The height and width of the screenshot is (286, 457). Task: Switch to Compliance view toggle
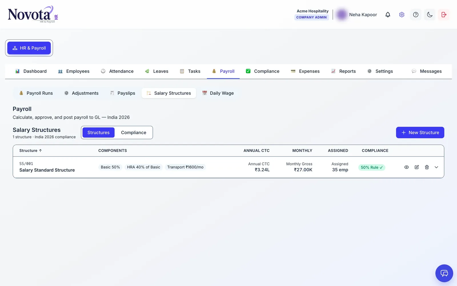tap(133, 132)
